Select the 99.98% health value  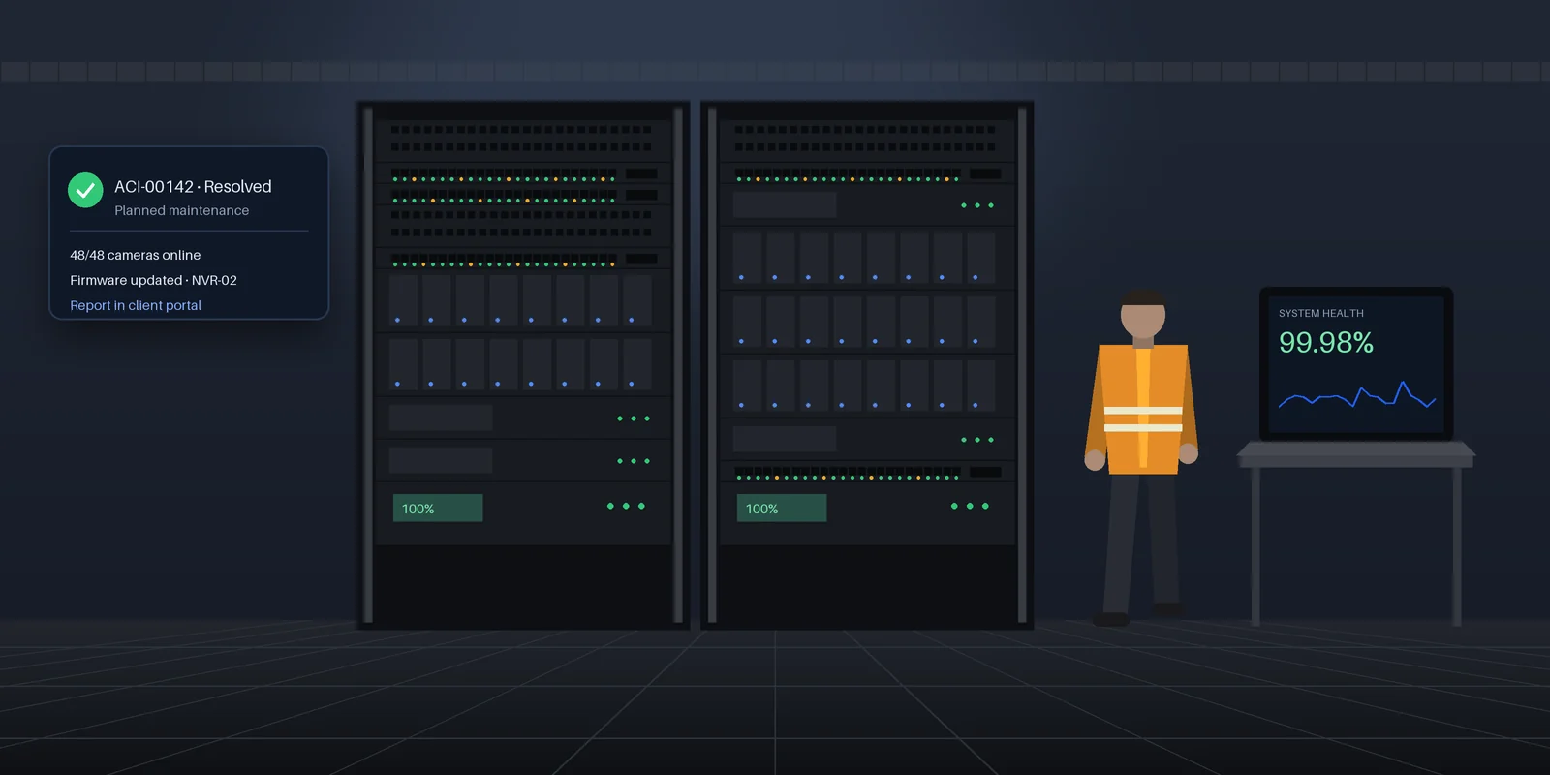pos(1326,342)
